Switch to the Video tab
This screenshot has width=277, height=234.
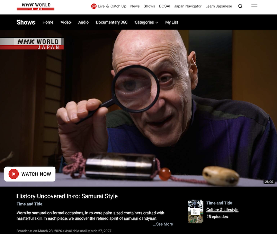[66, 22]
